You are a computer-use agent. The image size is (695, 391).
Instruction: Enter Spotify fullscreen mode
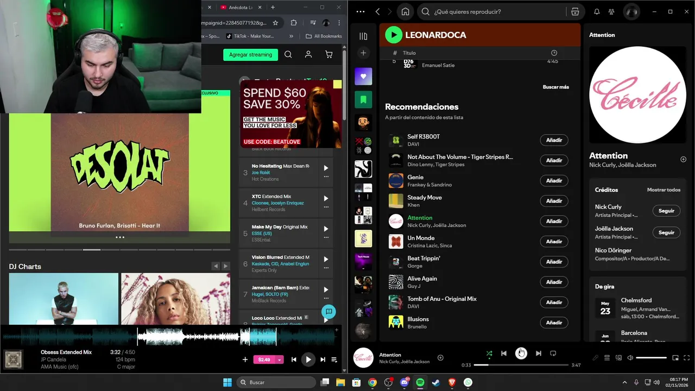point(687,358)
